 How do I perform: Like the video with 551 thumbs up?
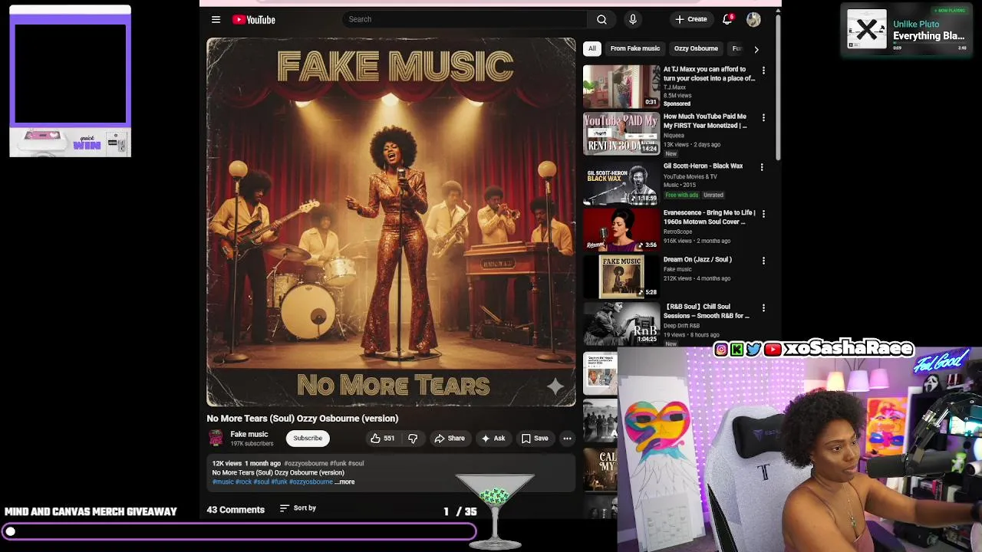(x=383, y=438)
